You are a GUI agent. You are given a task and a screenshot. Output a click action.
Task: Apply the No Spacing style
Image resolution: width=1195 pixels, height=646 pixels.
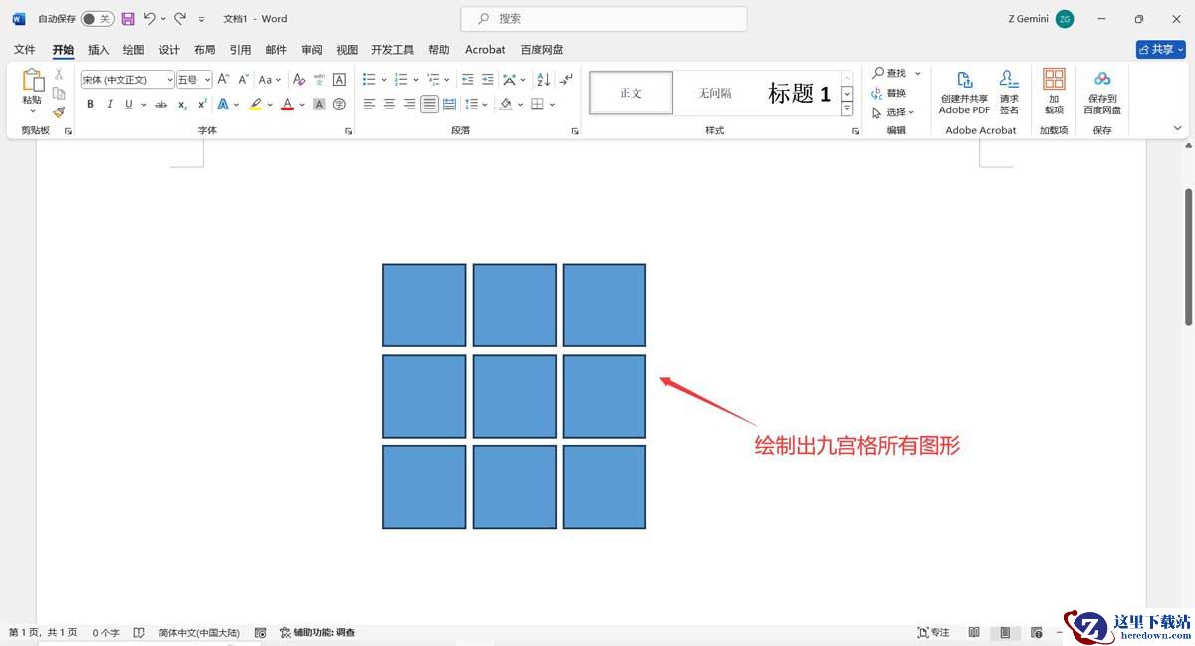pos(715,93)
